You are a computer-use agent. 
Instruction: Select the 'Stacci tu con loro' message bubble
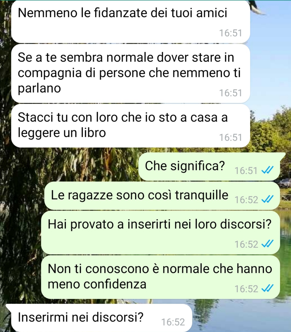(x=130, y=126)
